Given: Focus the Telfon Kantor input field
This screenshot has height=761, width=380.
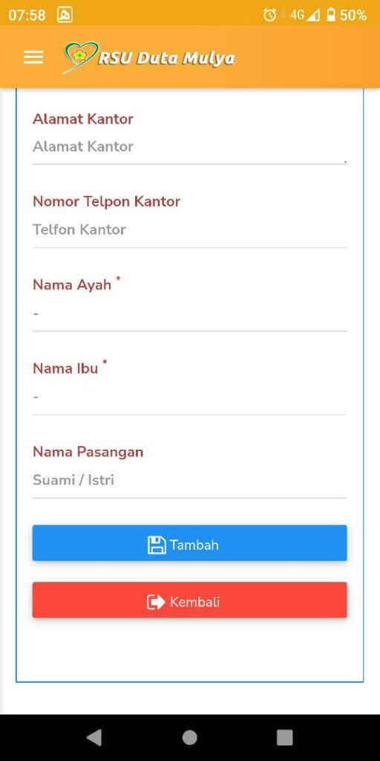Looking at the screenshot, I should (189, 230).
